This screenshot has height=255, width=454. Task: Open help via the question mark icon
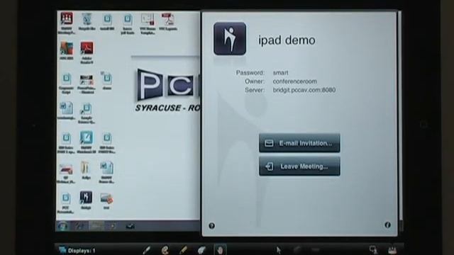[x=211, y=226]
